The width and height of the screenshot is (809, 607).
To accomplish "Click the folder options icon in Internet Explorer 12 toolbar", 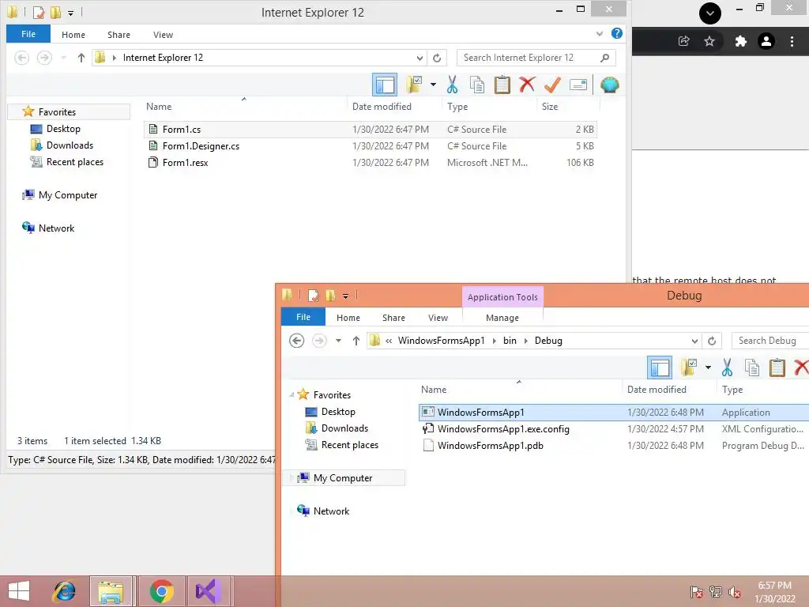I will (x=414, y=85).
